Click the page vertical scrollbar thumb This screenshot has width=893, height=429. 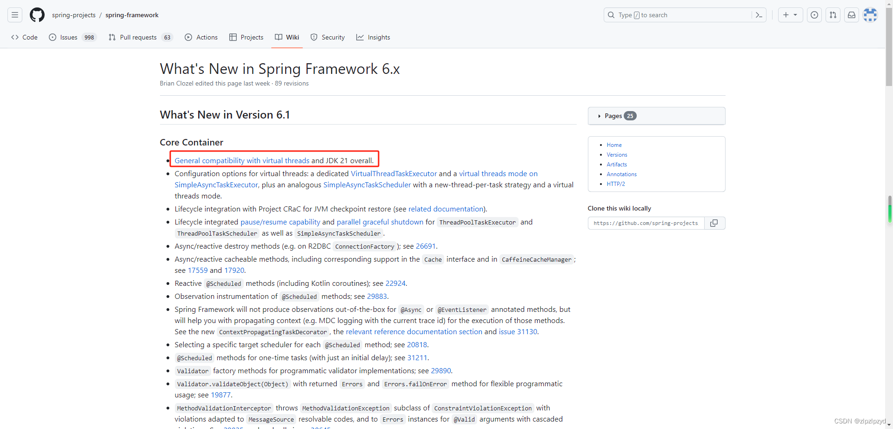tap(889, 46)
